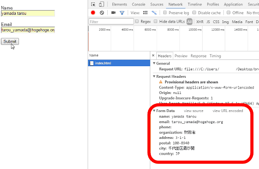Check Hide data URLs option

tap(155, 21)
